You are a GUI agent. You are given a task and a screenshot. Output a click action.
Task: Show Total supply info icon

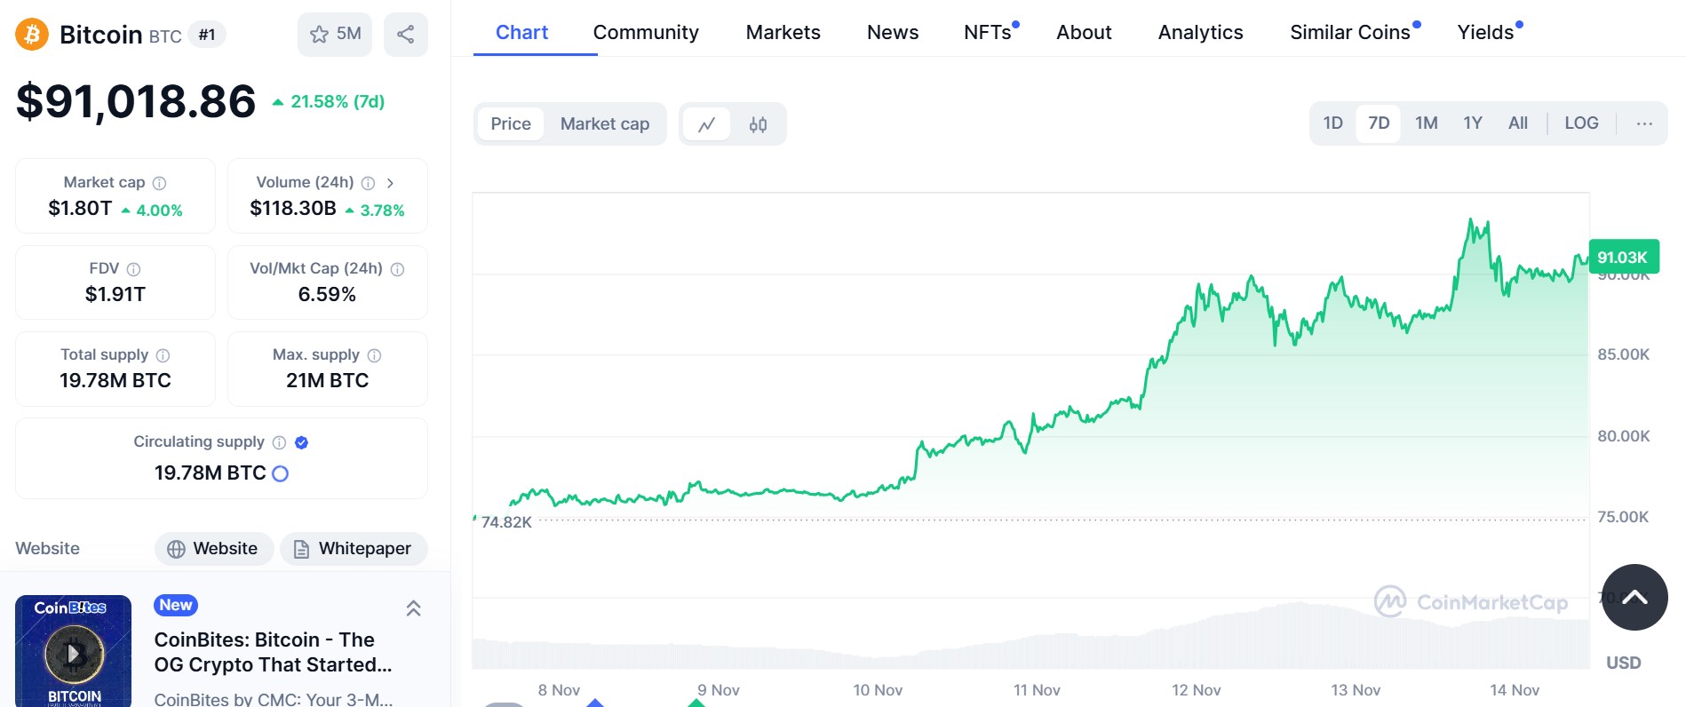point(163,355)
